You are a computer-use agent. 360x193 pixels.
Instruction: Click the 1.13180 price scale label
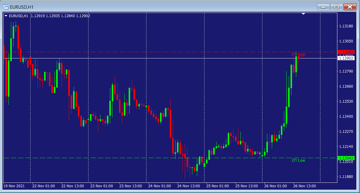pos(346,26)
